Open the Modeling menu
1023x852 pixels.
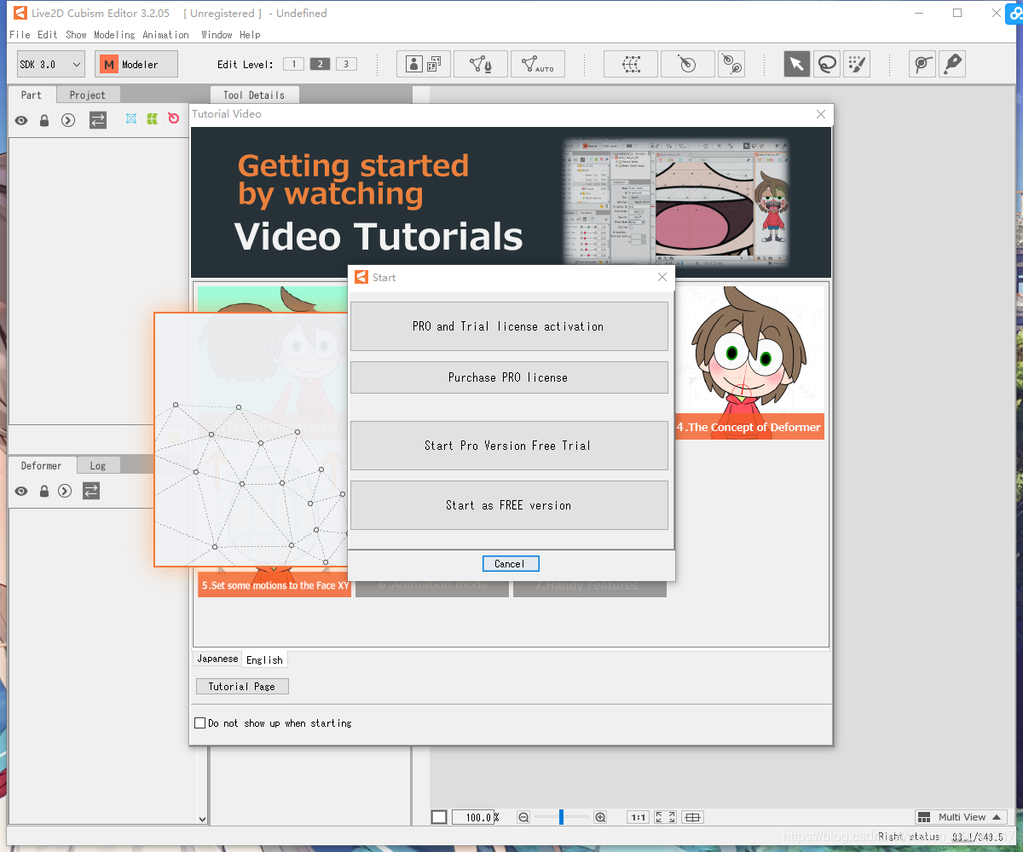114,35
